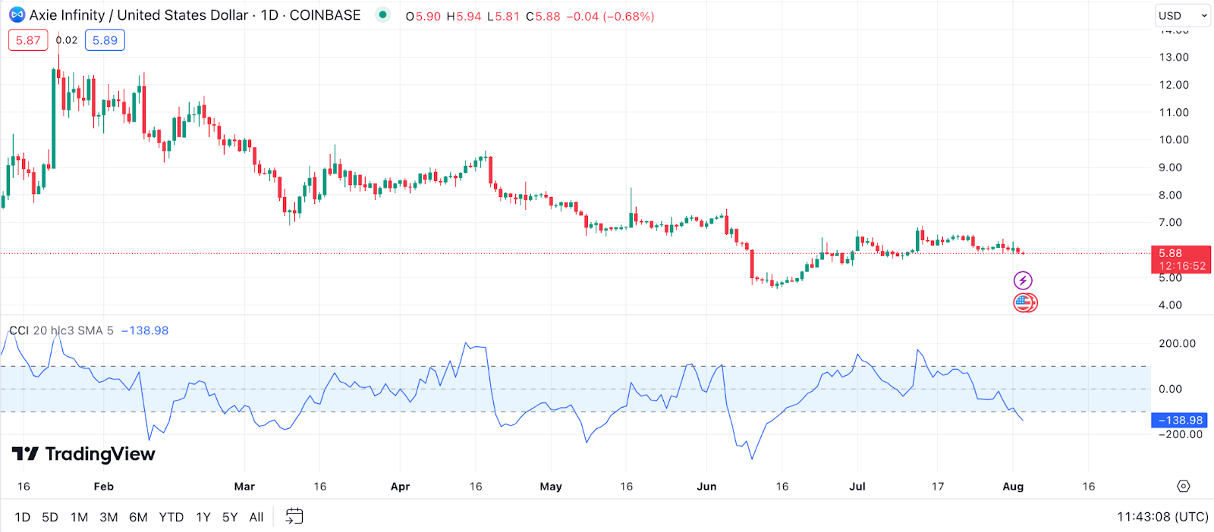The image size is (1214, 532).
Task: Click the Mar date axis label
Action: pyautogui.click(x=244, y=487)
